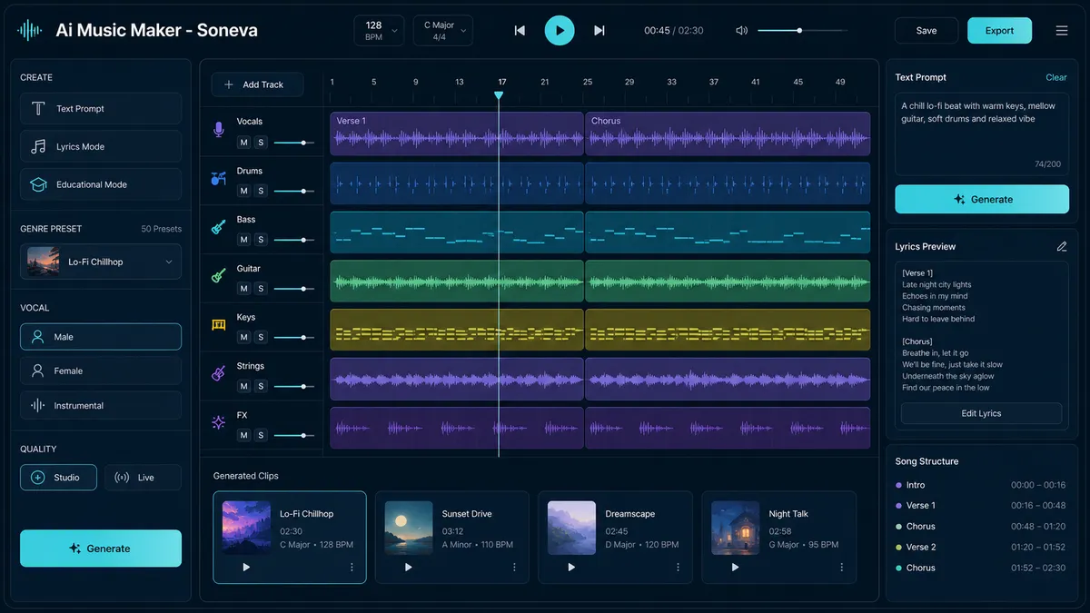Select the Chorus clip on Vocals track
The width and height of the screenshot is (1090, 613).
click(x=728, y=133)
